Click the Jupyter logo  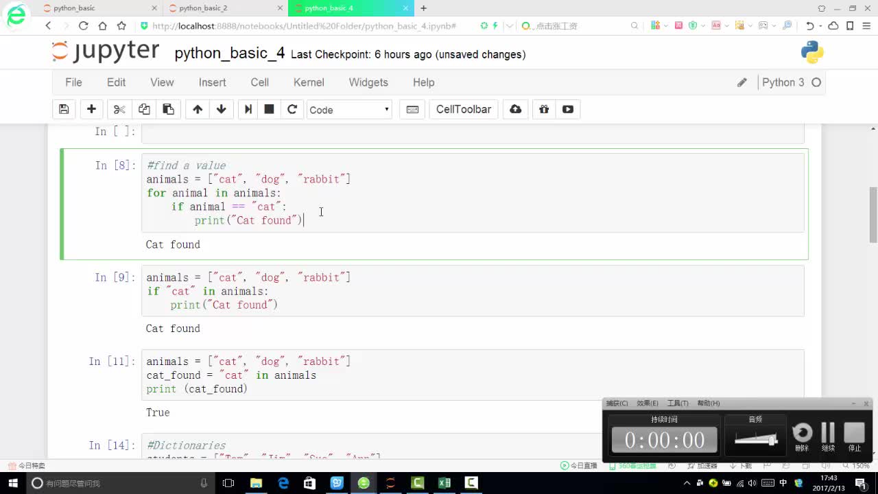pyautogui.click(x=106, y=51)
